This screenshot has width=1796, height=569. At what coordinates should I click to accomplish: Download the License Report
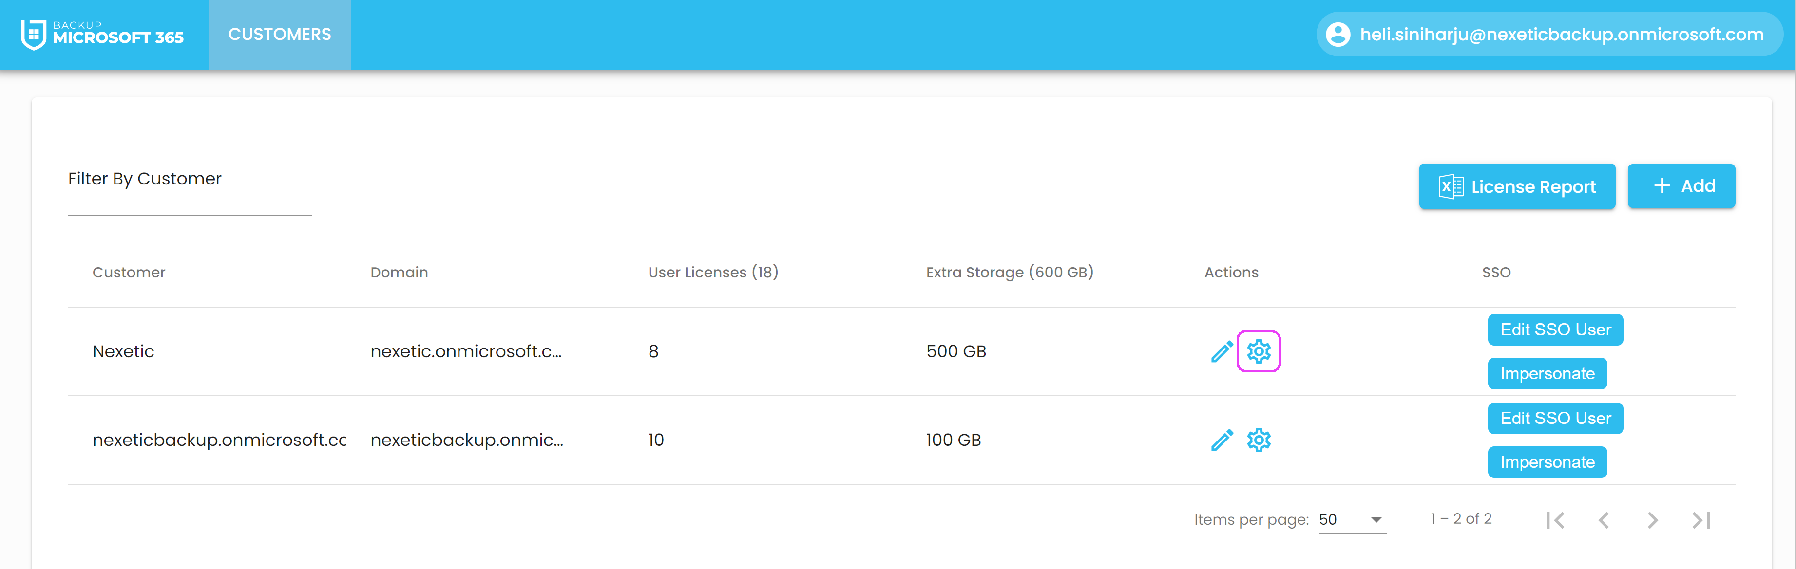[x=1516, y=186]
